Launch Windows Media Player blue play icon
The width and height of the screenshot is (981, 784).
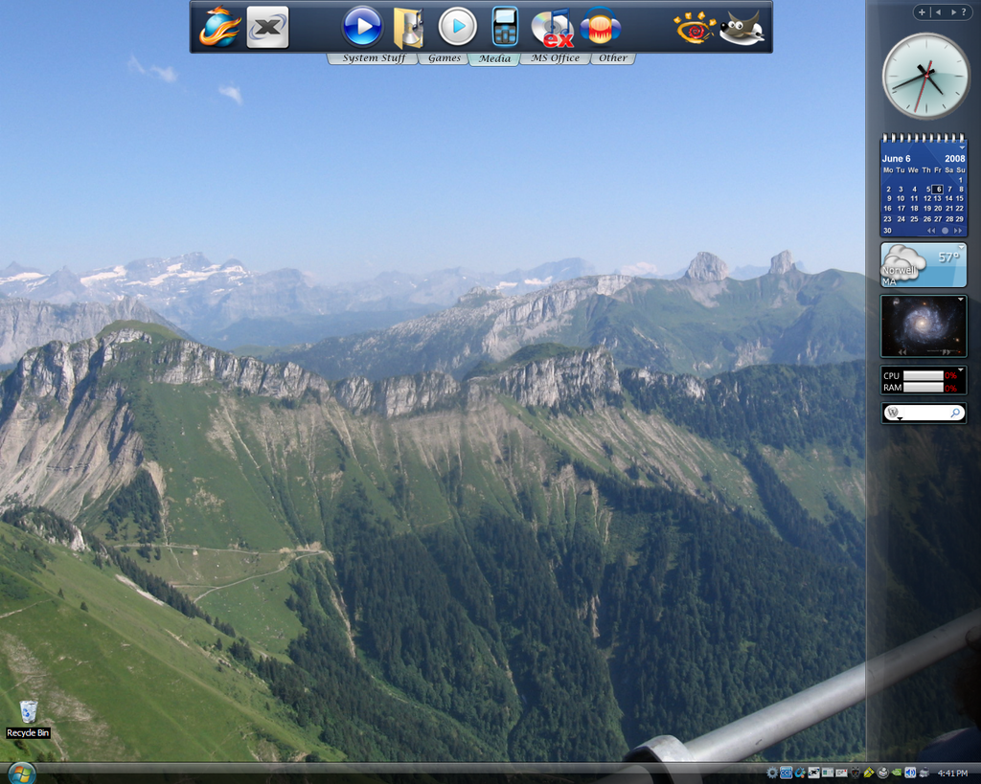pyautogui.click(x=362, y=27)
